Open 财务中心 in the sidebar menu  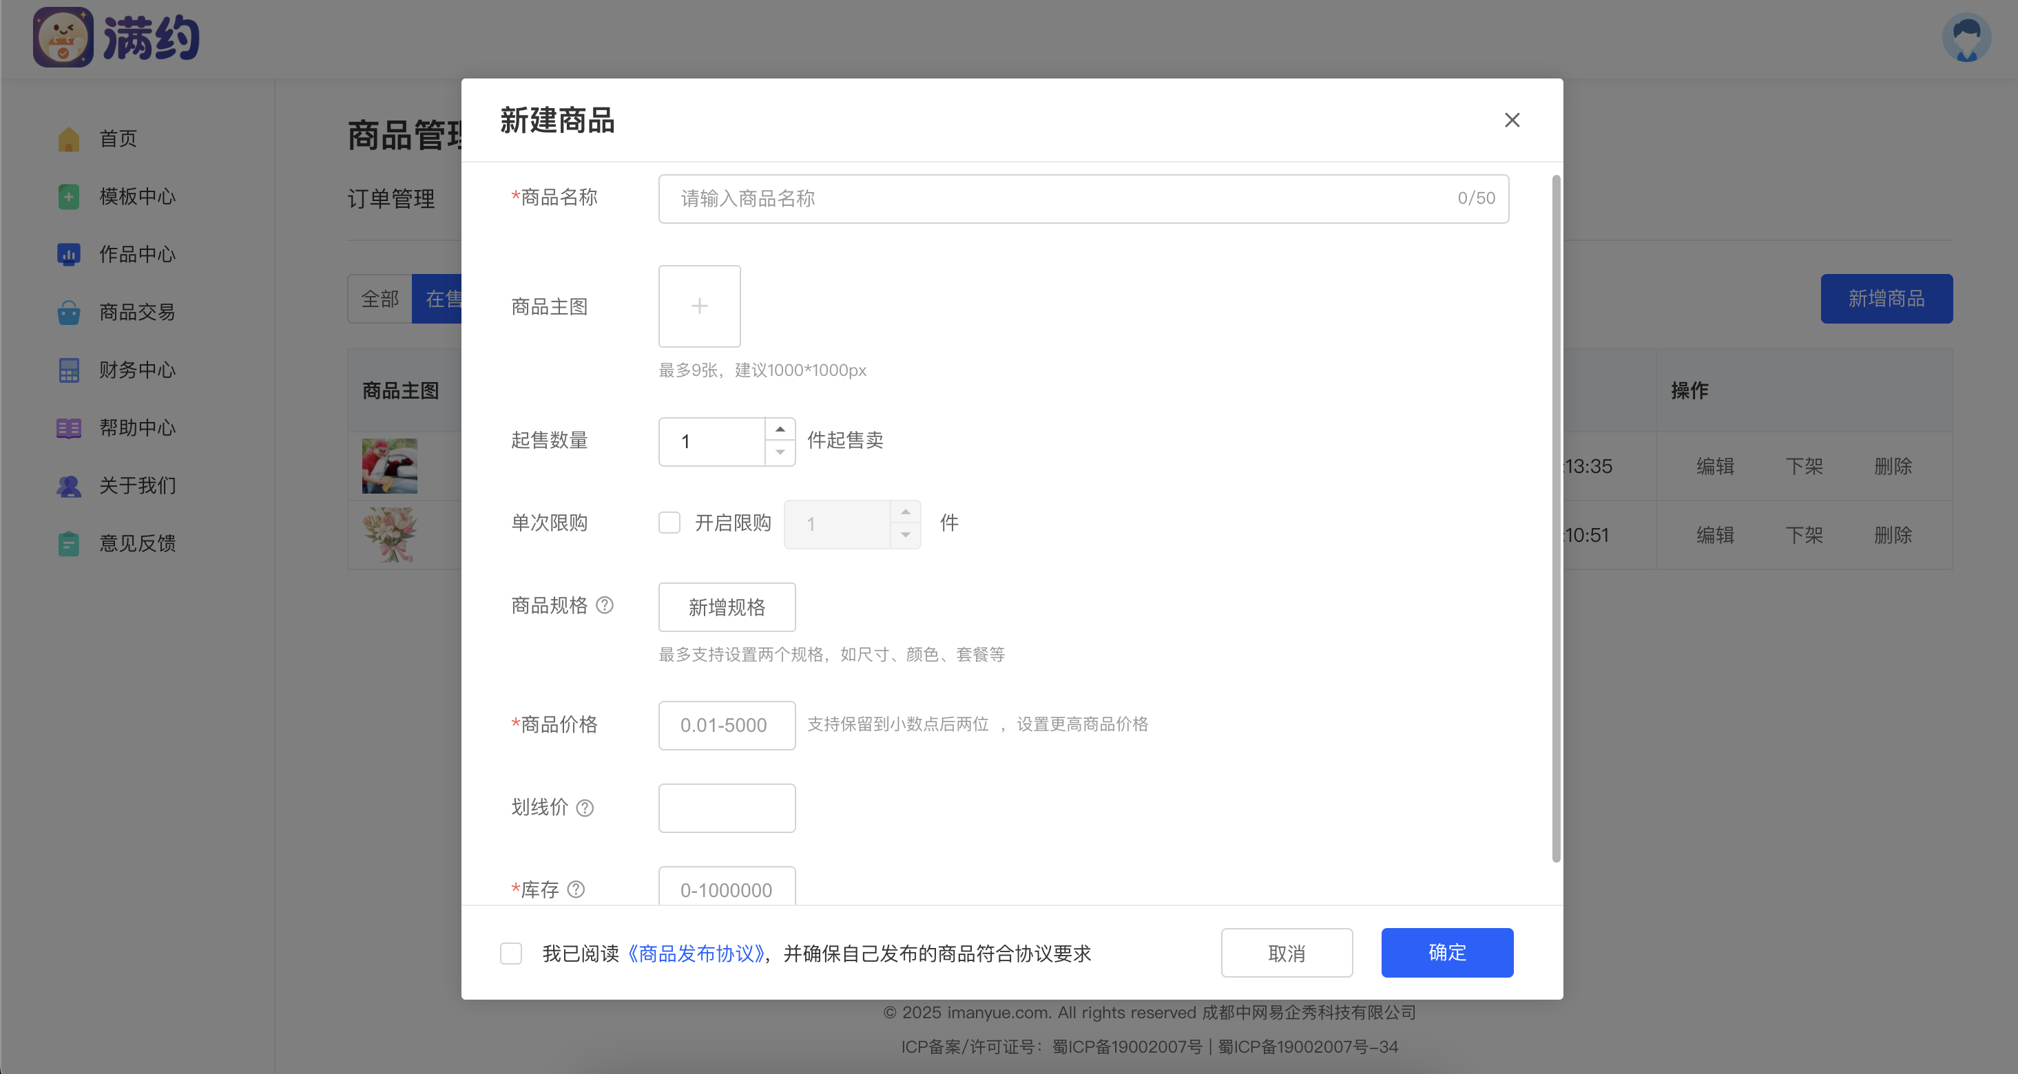136,370
